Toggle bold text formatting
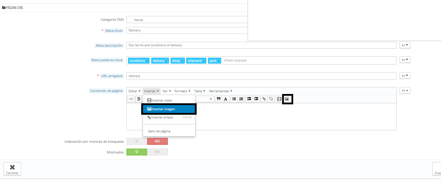 click(x=138, y=99)
